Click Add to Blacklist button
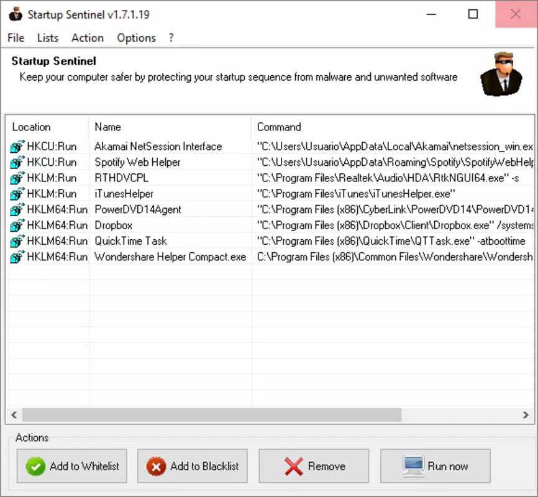Viewport: 538px width, 497px height. pos(193,466)
